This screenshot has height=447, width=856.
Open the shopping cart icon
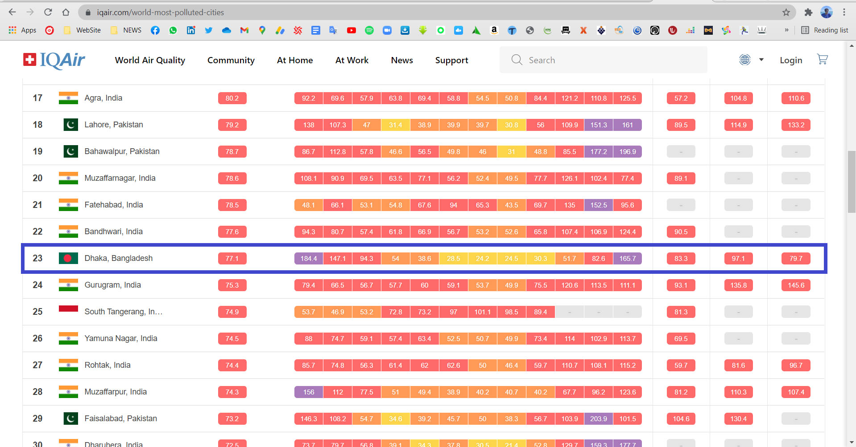[x=822, y=59]
